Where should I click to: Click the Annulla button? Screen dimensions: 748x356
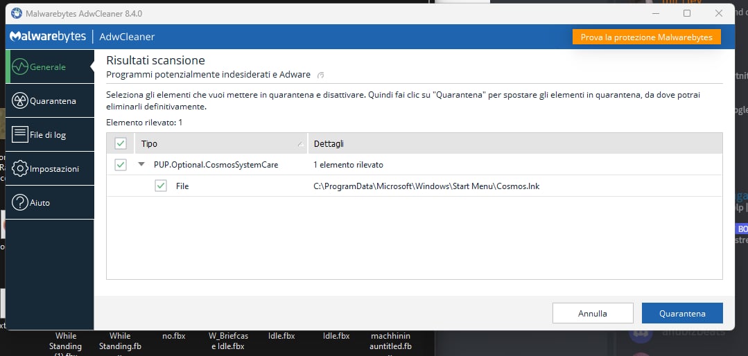(593, 313)
